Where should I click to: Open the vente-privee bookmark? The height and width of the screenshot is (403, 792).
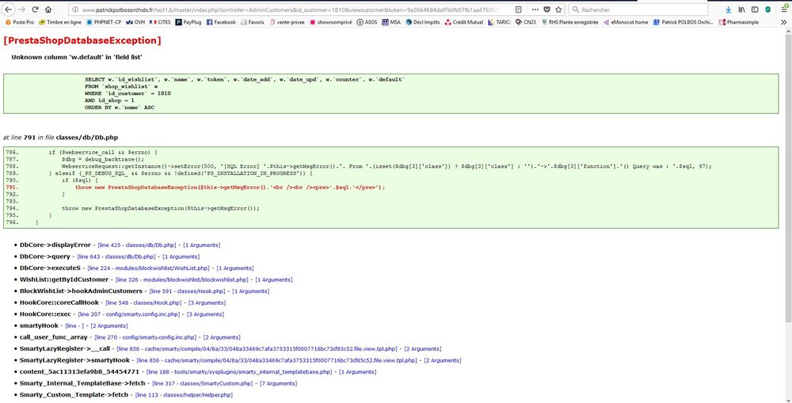tap(287, 22)
